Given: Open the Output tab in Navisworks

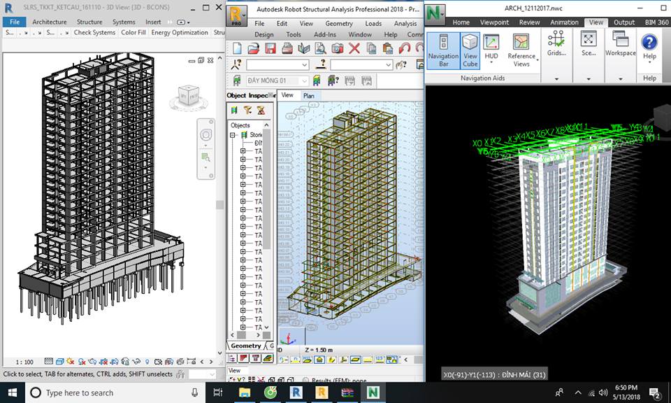Looking at the screenshot, I should pos(624,22).
